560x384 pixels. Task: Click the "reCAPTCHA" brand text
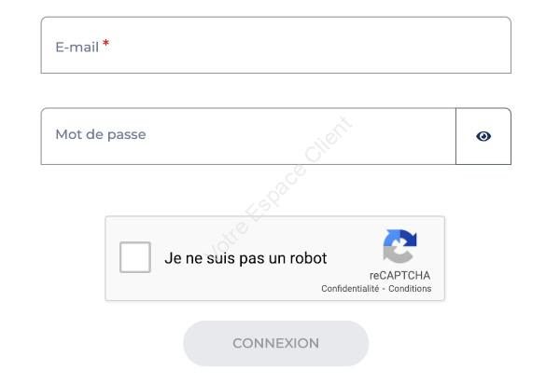(399, 275)
